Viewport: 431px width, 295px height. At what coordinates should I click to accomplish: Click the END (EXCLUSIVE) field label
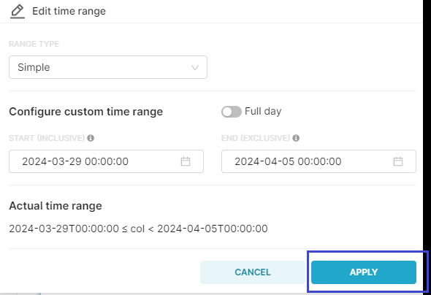[x=256, y=138]
